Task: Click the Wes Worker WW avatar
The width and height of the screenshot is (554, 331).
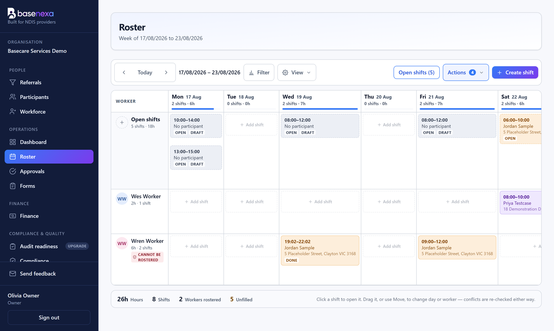Action: [x=122, y=199]
